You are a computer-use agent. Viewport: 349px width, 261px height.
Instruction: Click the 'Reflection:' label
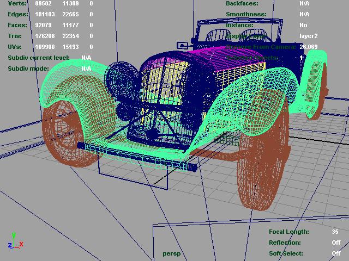(285, 243)
